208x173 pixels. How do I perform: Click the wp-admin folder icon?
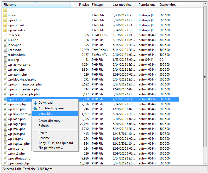pos(5,20)
